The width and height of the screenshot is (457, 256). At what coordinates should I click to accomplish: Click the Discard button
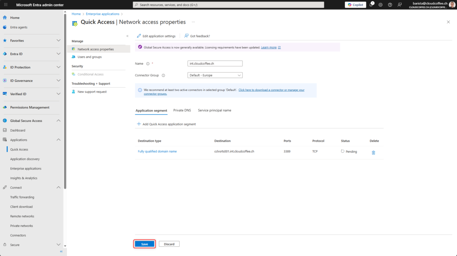(169, 244)
